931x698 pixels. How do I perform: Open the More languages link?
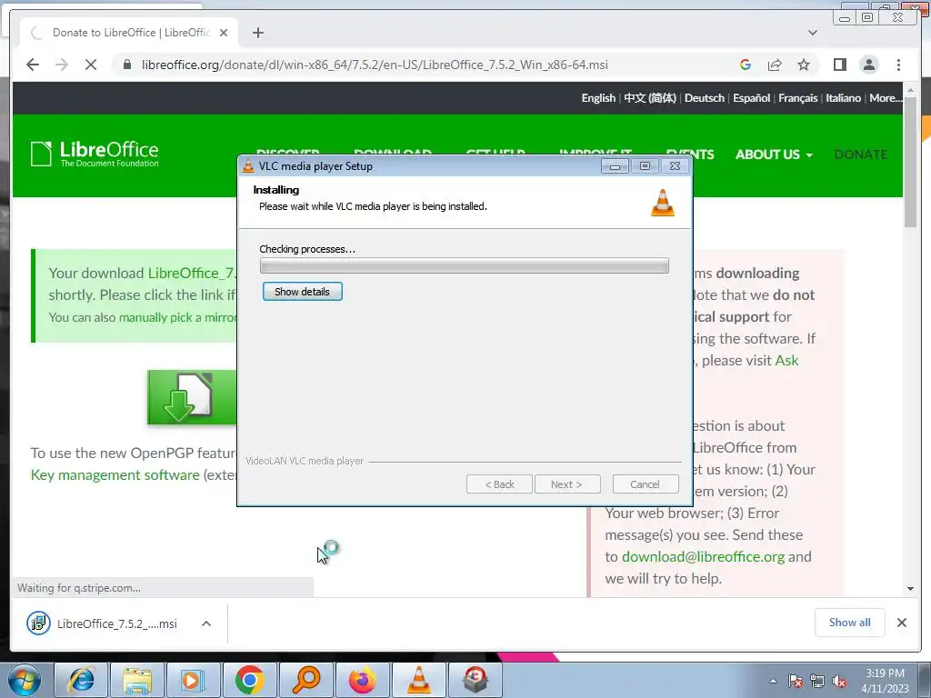(886, 98)
